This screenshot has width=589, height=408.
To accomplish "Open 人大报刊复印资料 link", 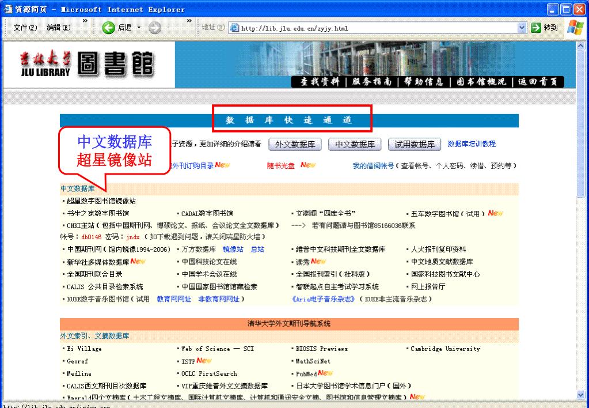I will [x=438, y=250].
